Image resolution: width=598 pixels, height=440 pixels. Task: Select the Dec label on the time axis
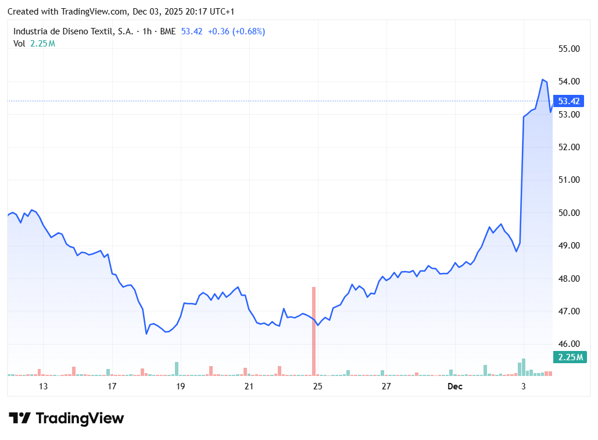pos(455,386)
